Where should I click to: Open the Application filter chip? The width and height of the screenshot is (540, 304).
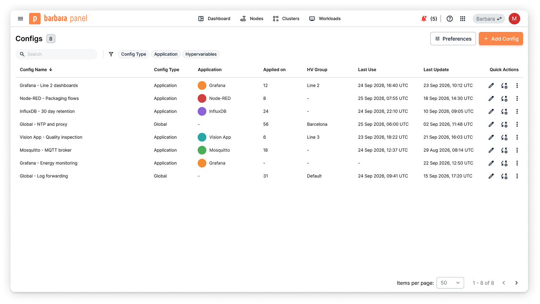[166, 54]
